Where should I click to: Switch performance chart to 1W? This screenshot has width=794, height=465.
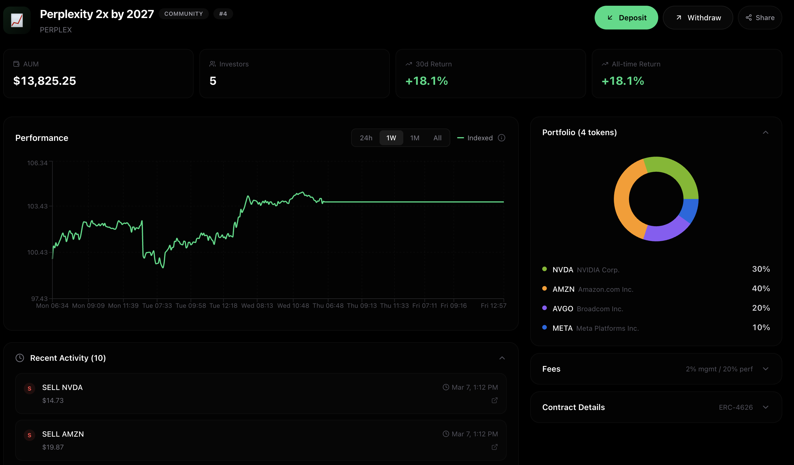[x=391, y=138]
